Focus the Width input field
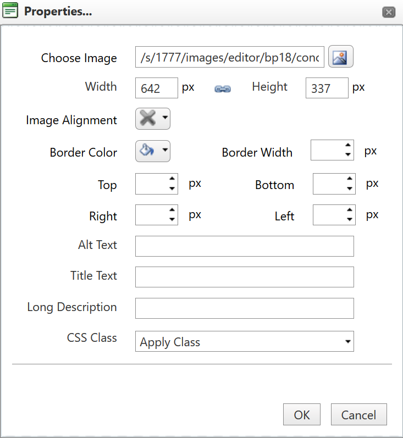The width and height of the screenshot is (403, 438). pos(157,88)
